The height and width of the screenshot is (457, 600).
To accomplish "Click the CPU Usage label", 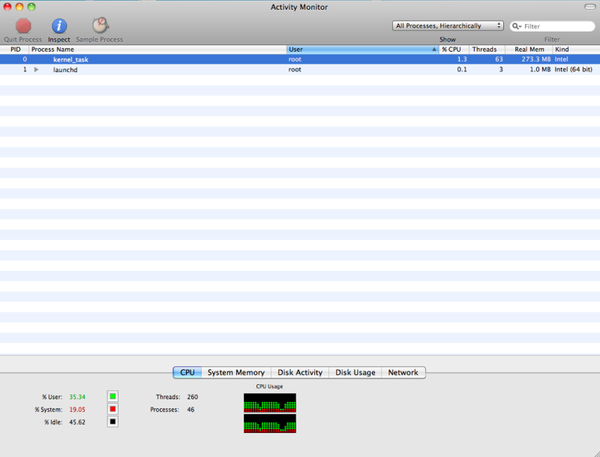I will 269,386.
